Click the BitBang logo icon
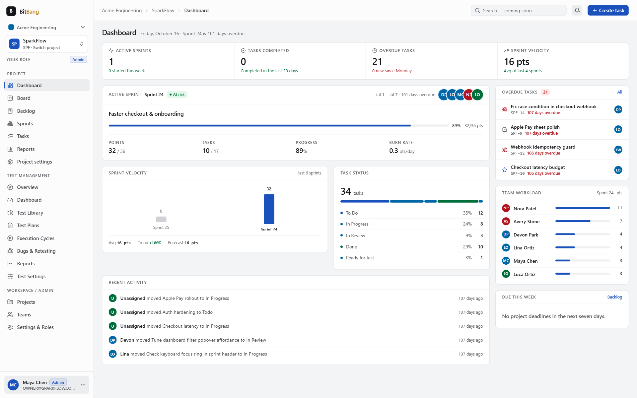 pos(11,11)
